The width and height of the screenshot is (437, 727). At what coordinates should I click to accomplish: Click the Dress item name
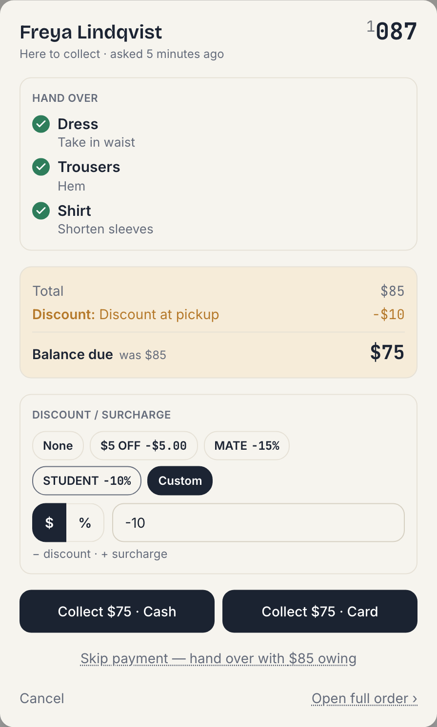78,124
